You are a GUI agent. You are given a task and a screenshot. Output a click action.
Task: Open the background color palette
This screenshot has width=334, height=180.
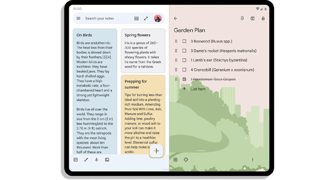pyautogui.click(x=186, y=160)
